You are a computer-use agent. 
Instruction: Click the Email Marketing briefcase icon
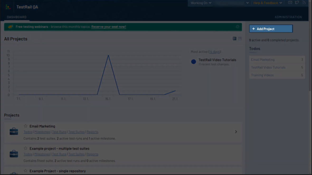pos(14,131)
